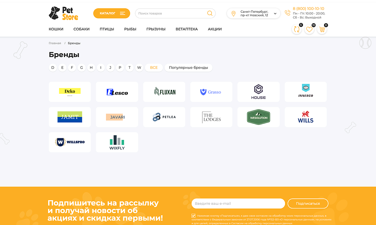The height and width of the screenshot is (225, 376).
Task: Go back via the Главная breadcrumb link
Action: (x=55, y=43)
